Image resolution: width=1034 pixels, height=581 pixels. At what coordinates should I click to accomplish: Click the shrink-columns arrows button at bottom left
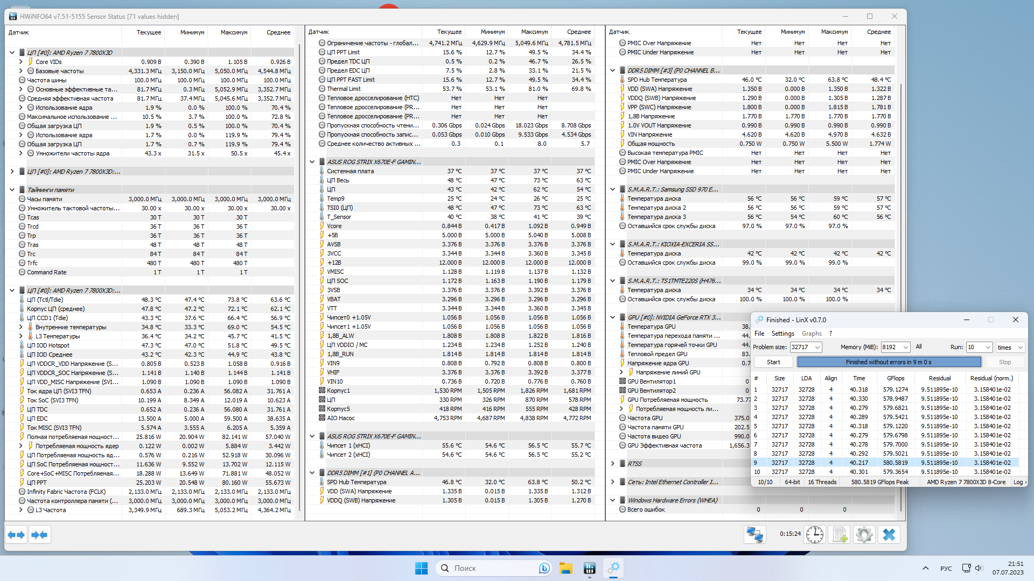click(39, 535)
